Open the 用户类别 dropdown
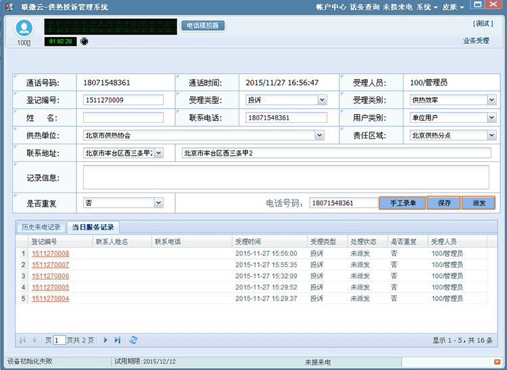Image resolution: width=507 pixels, height=370 pixels. tap(491, 117)
